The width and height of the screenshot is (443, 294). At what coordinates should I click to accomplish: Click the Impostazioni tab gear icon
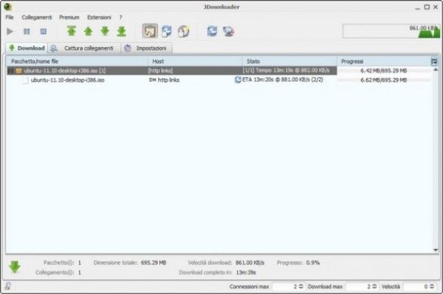click(128, 48)
